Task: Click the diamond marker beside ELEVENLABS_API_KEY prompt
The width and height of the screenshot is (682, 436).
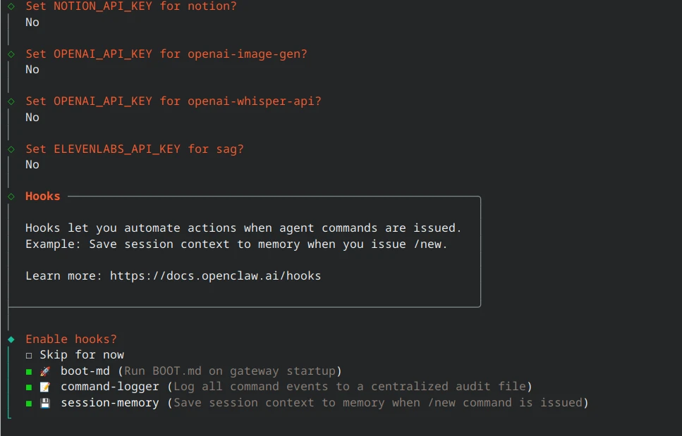Action: [x=11, y=149]
